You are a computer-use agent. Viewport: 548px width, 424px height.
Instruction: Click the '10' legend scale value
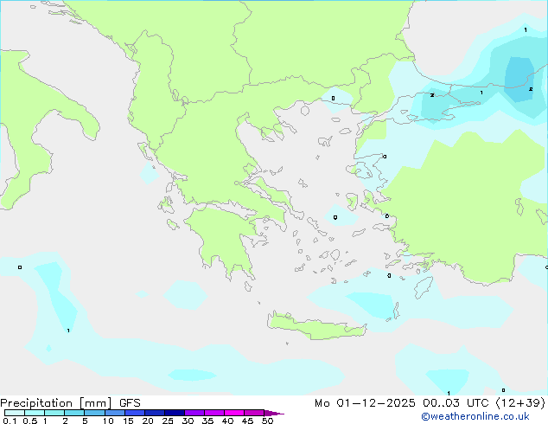point(108,421)
